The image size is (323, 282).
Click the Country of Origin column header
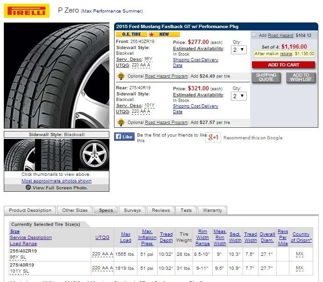tap(301, 237)
